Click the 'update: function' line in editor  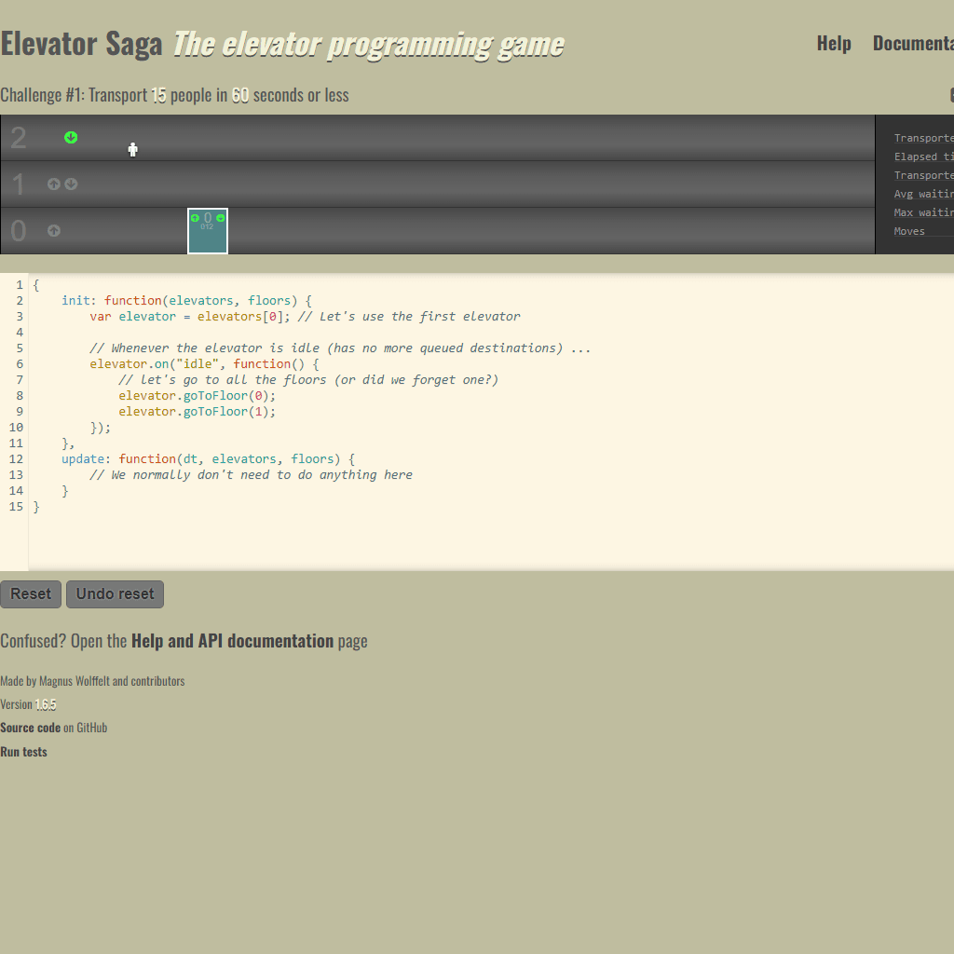click(208, 458)
